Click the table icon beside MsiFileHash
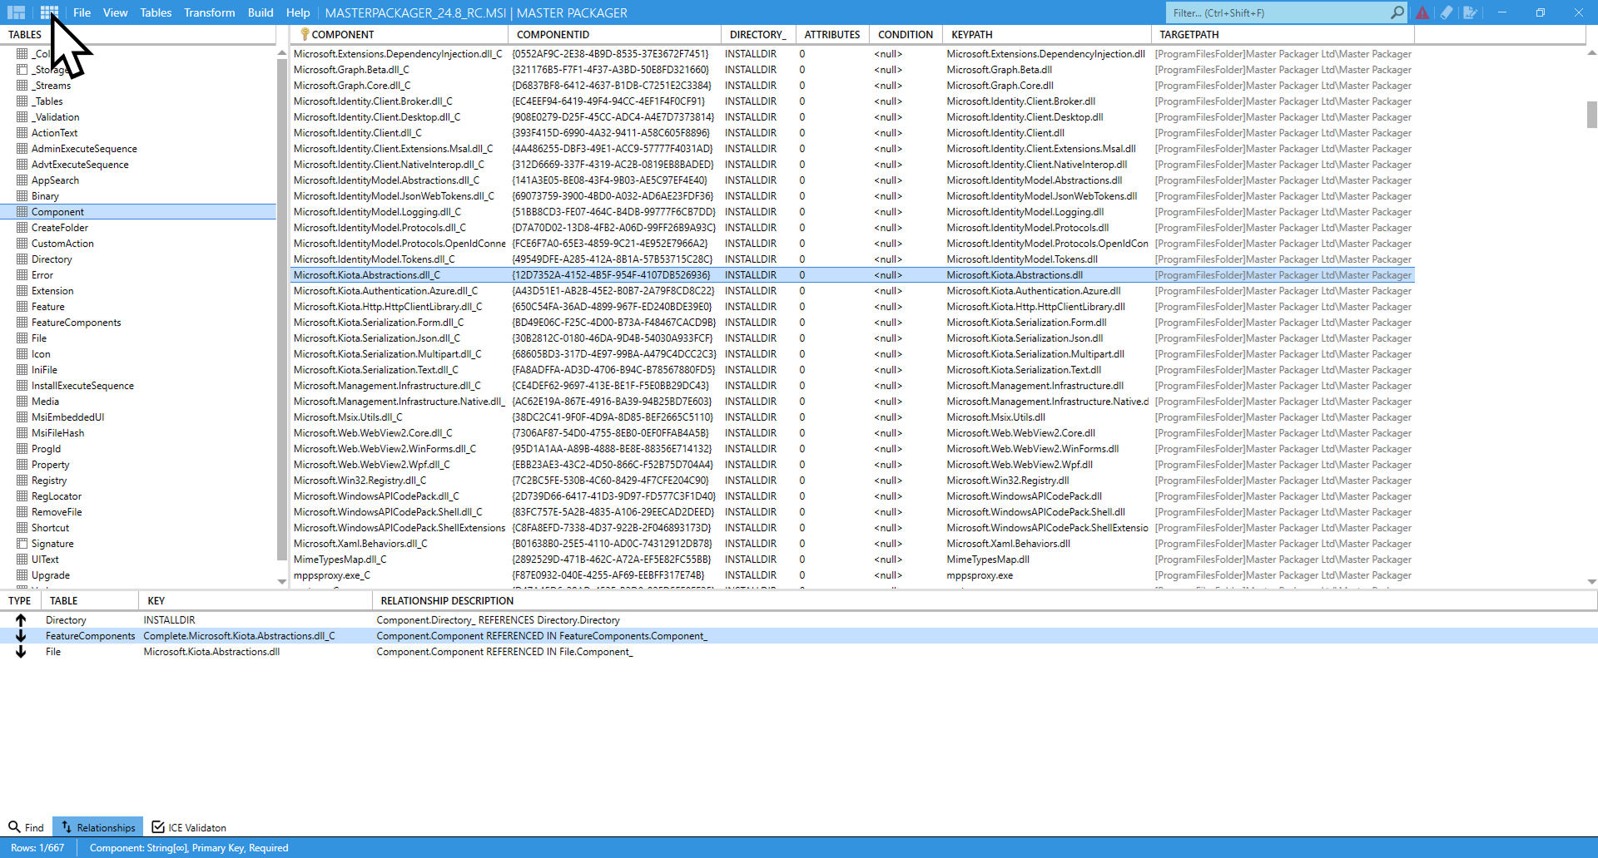This screenshot has height=858, width=1598. [x=22, y=433]
